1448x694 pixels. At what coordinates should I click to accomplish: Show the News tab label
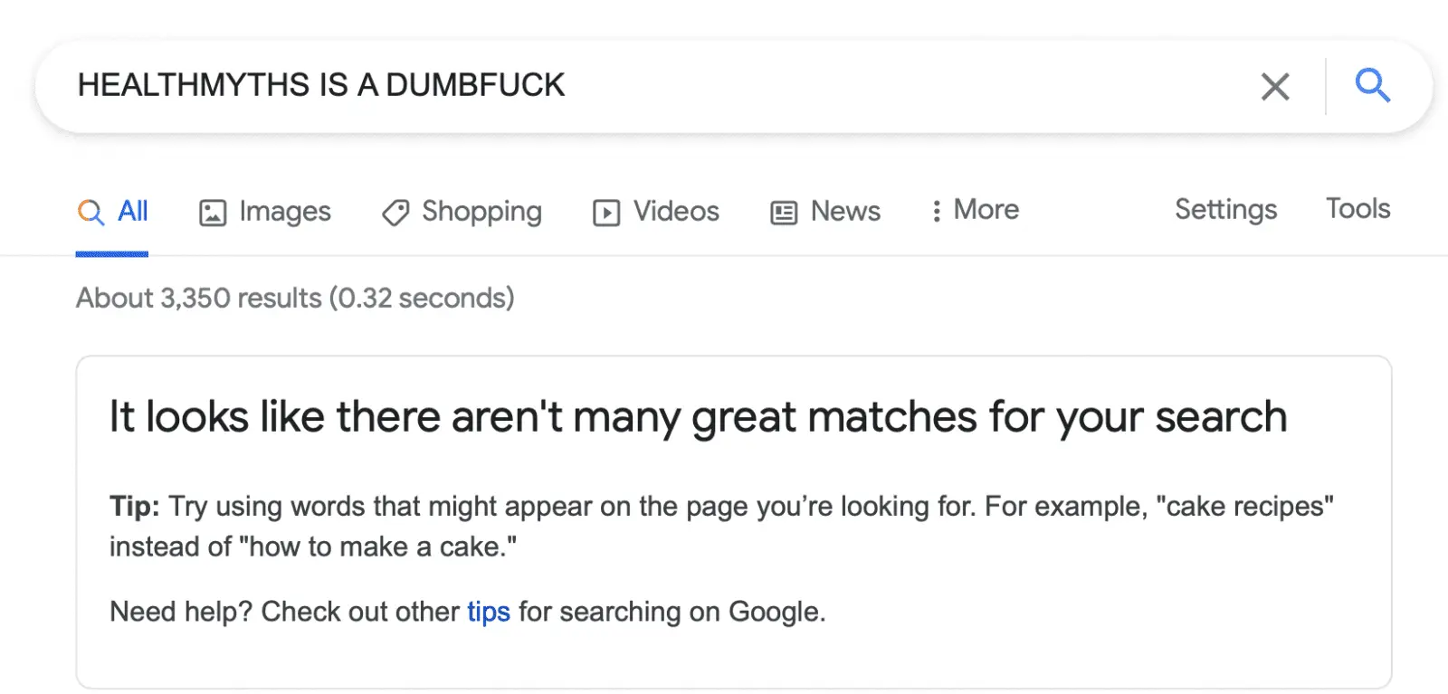(845, 211)
